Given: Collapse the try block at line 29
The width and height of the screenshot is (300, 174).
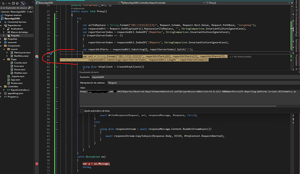Looking at the screenshot, I should click(x=57, y=19).
